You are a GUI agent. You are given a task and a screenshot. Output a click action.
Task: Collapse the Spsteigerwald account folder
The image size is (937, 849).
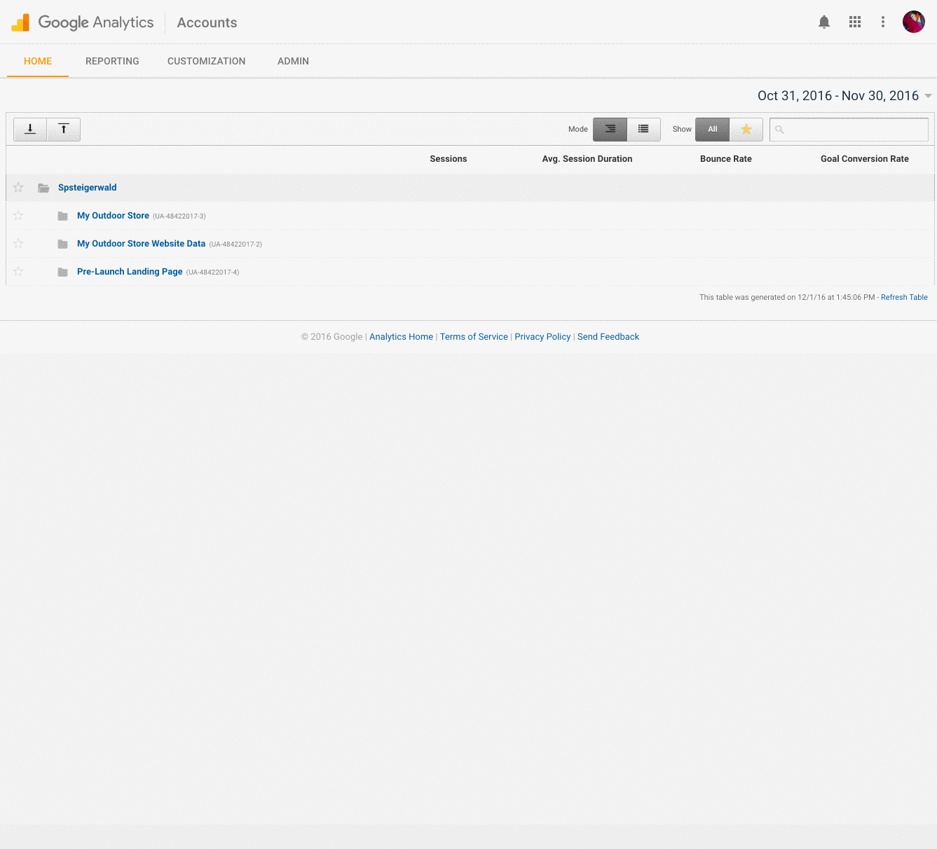(43, 188)
